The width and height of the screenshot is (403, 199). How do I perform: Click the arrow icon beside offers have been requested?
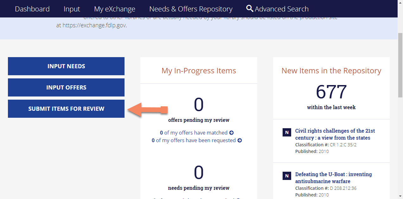[240, 140]
